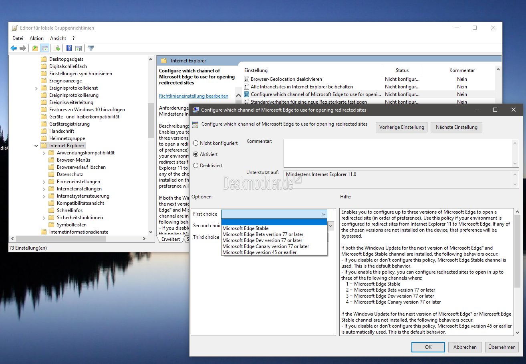Toggle the Show/Hide Console Tree icon

point(45,48)
